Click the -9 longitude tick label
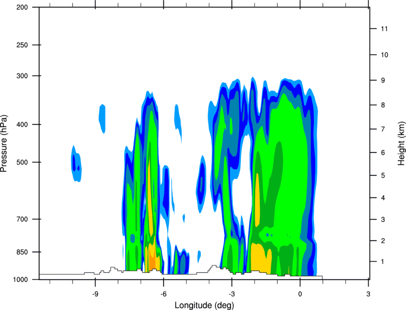The width and height of the screenshot is (406, 310). pyautogui.click(x=95, y=294)
